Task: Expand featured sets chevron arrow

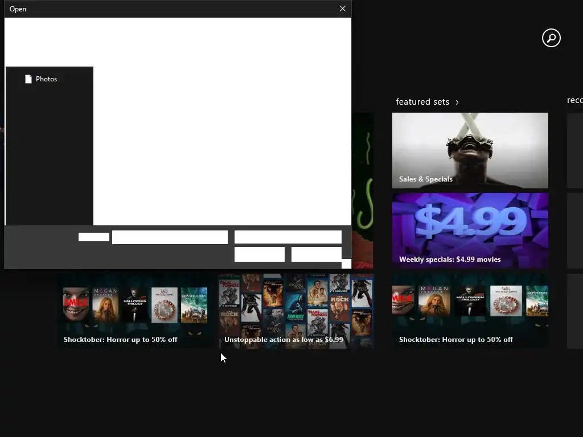Action: (457, 102)
